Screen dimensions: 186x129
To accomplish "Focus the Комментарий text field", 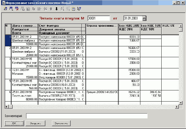I will pos(87,116).
